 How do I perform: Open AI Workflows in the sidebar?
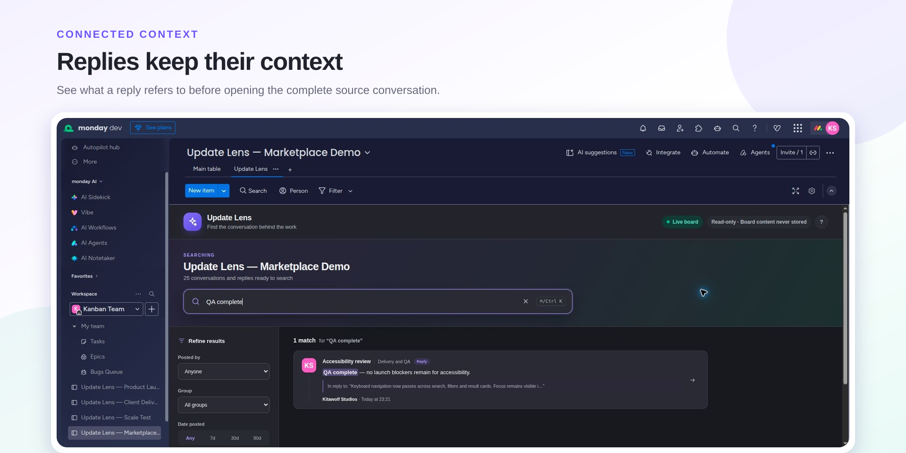(x=93, y=228)
